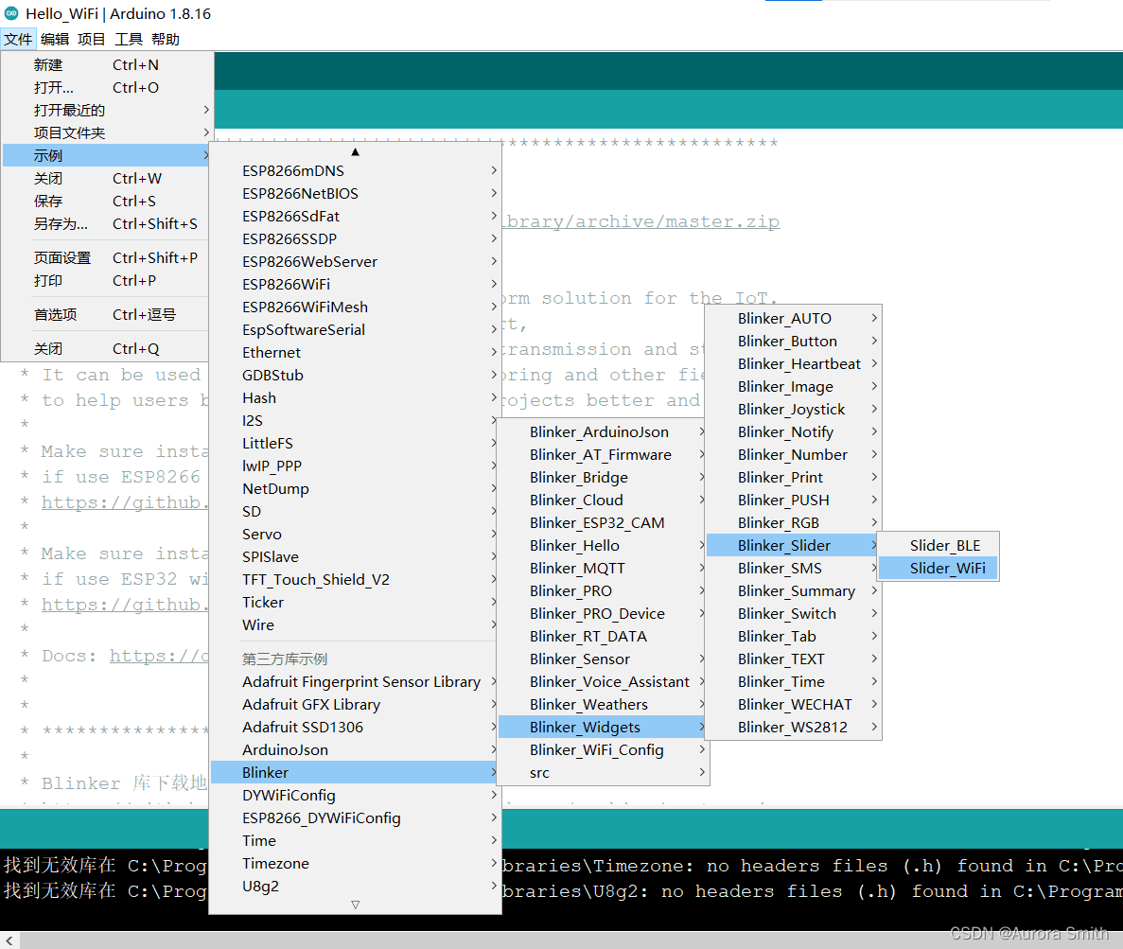Click the horizontal scrollbar left arrow
Screen dimensions: 1123x949
tap(9, 940)
